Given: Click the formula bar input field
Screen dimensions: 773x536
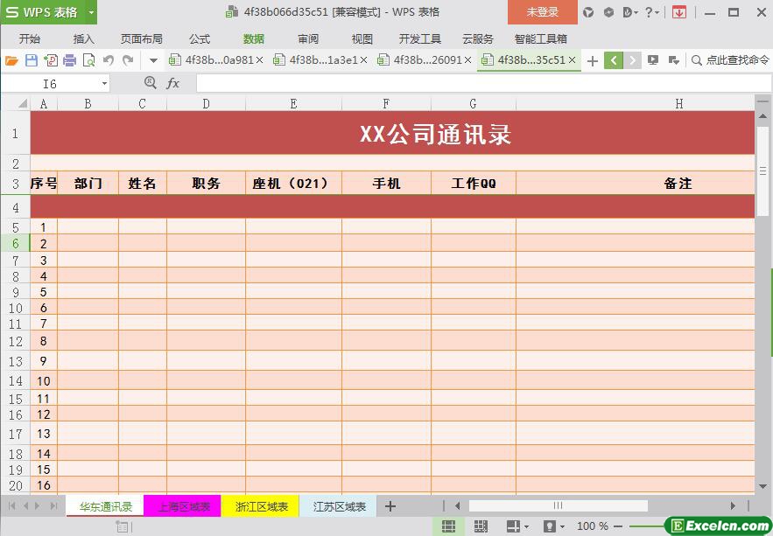Looking at the screenshot, I should [x=481, y=83].
